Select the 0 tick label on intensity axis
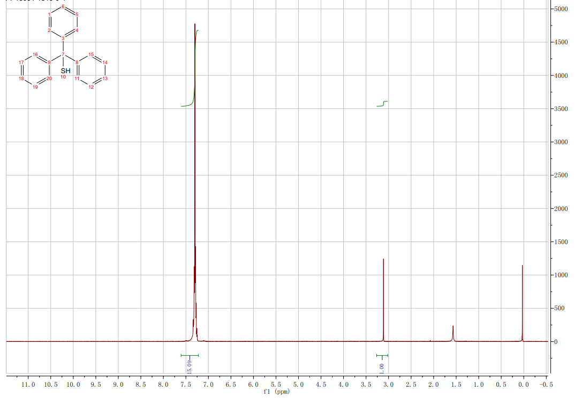The height and width of the screenshot is (398, 582). pos(556,342)
